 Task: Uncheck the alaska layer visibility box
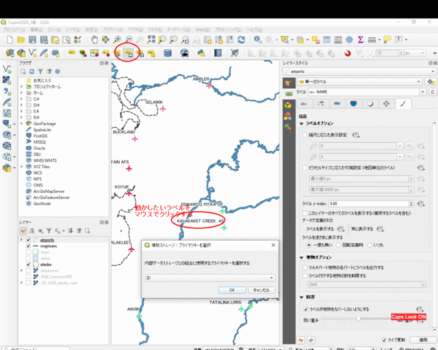[x=28, y=264]
